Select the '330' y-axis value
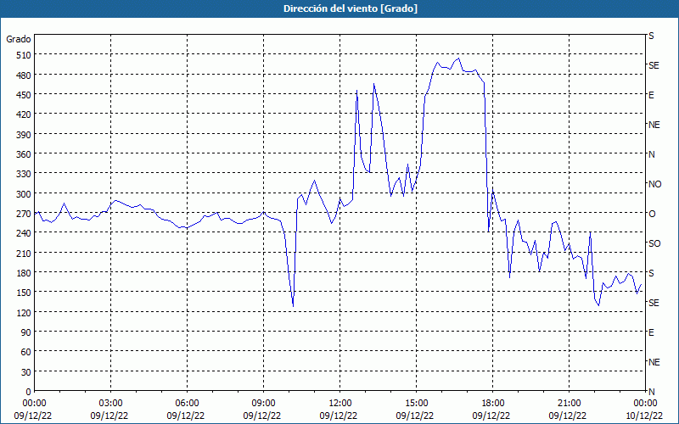Screen dimensions: 679x424 click(25, 175)
